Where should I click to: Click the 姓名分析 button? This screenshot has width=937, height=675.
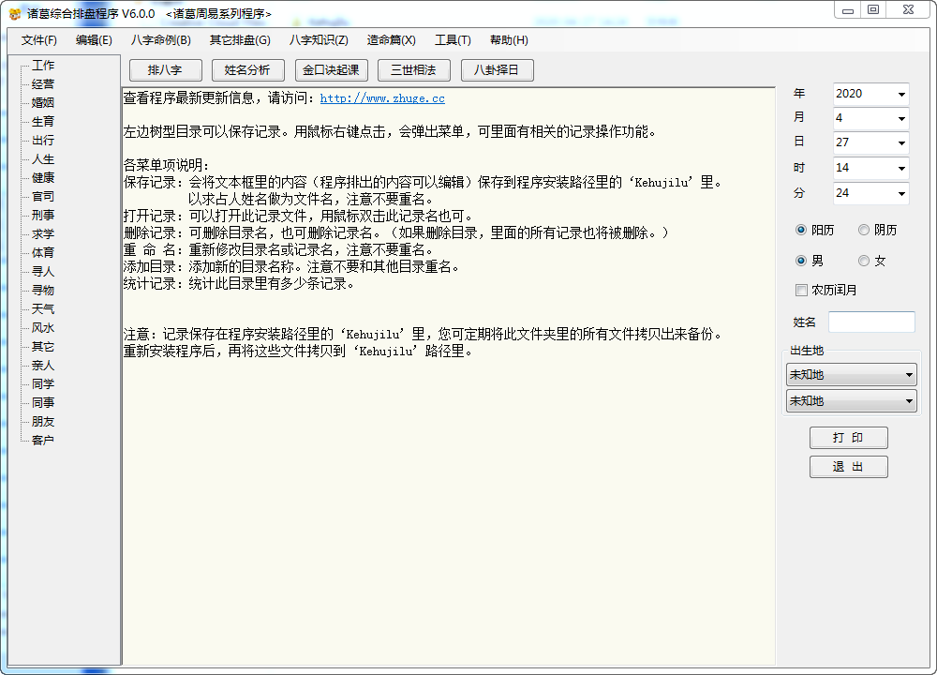[248, 70]
